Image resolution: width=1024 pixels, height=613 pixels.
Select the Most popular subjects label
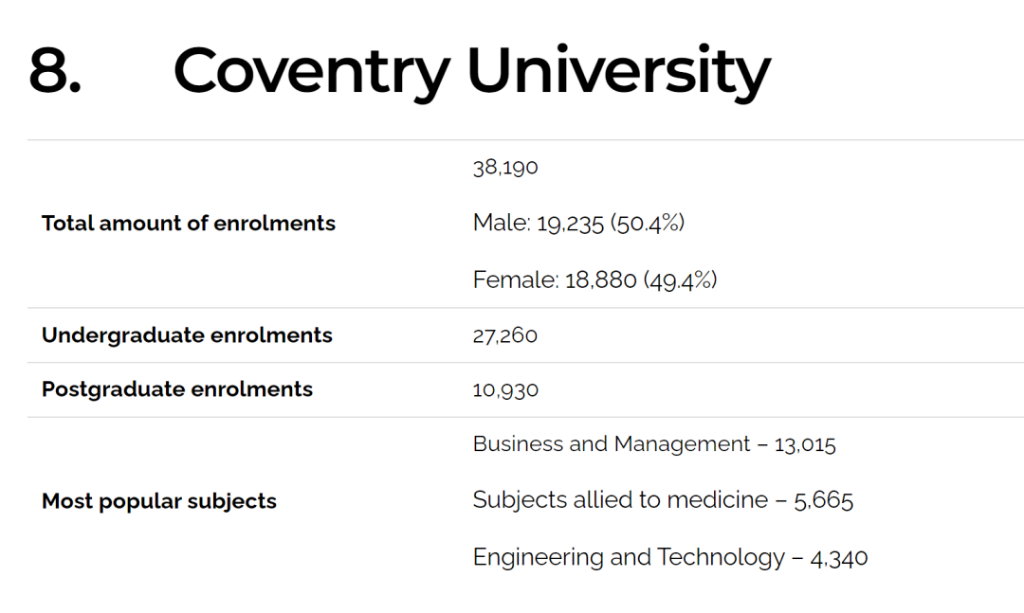[158, 501]
